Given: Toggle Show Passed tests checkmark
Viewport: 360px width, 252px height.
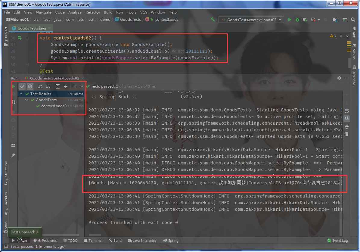Looking at the screenshot, I should pos(22,86).
